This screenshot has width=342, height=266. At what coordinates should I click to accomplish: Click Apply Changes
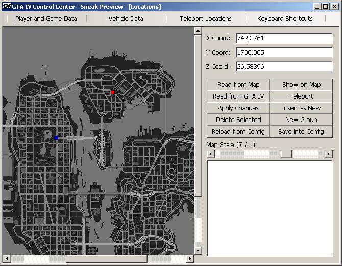[238, 108]
